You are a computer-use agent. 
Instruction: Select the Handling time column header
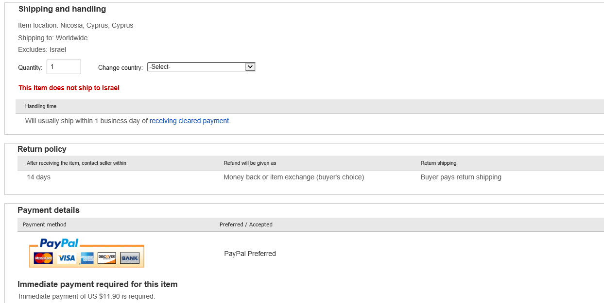coord(41,106)
